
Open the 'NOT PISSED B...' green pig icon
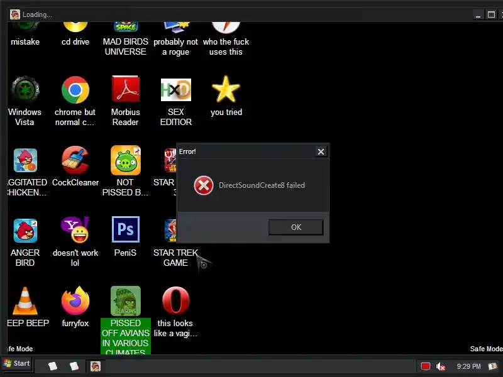[125, 160]
